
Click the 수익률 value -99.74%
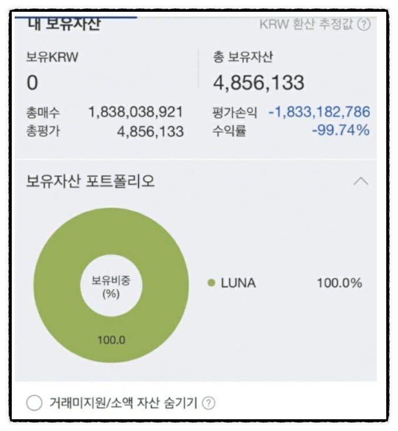tap(341, 130)
